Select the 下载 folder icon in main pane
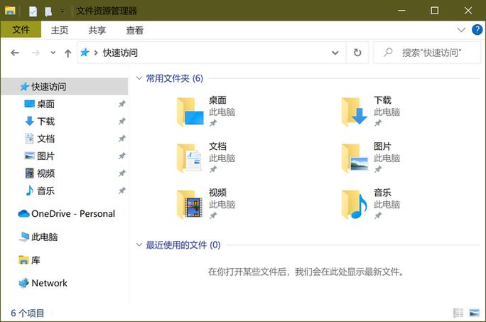The height and width of the screenshot is (322, 486). [x=355, y=112]
